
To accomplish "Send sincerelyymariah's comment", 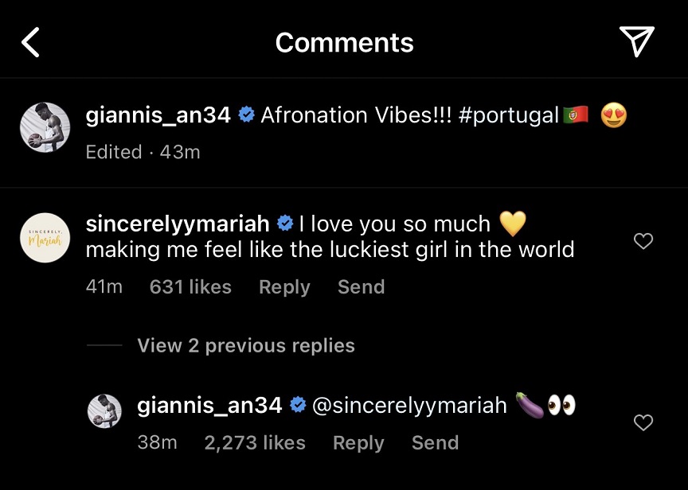I will click(361, 287).
